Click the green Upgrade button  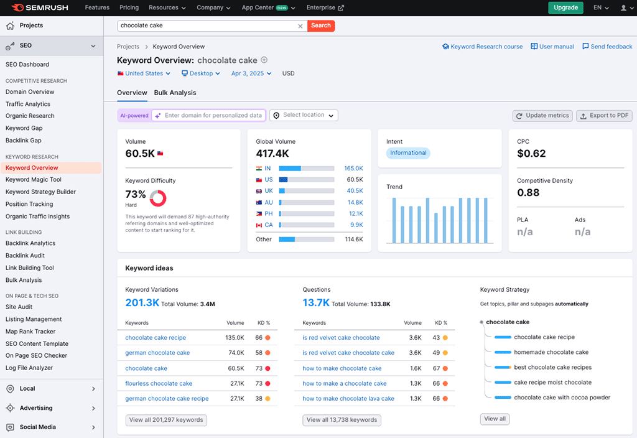tap(565, 7)
